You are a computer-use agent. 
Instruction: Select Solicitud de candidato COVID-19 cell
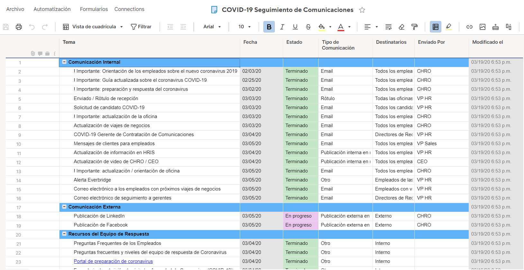[x=149, y=107]
